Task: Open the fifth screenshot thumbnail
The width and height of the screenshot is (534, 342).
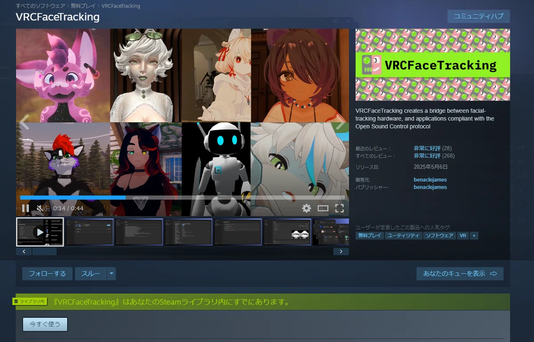Action: point(238,232)
